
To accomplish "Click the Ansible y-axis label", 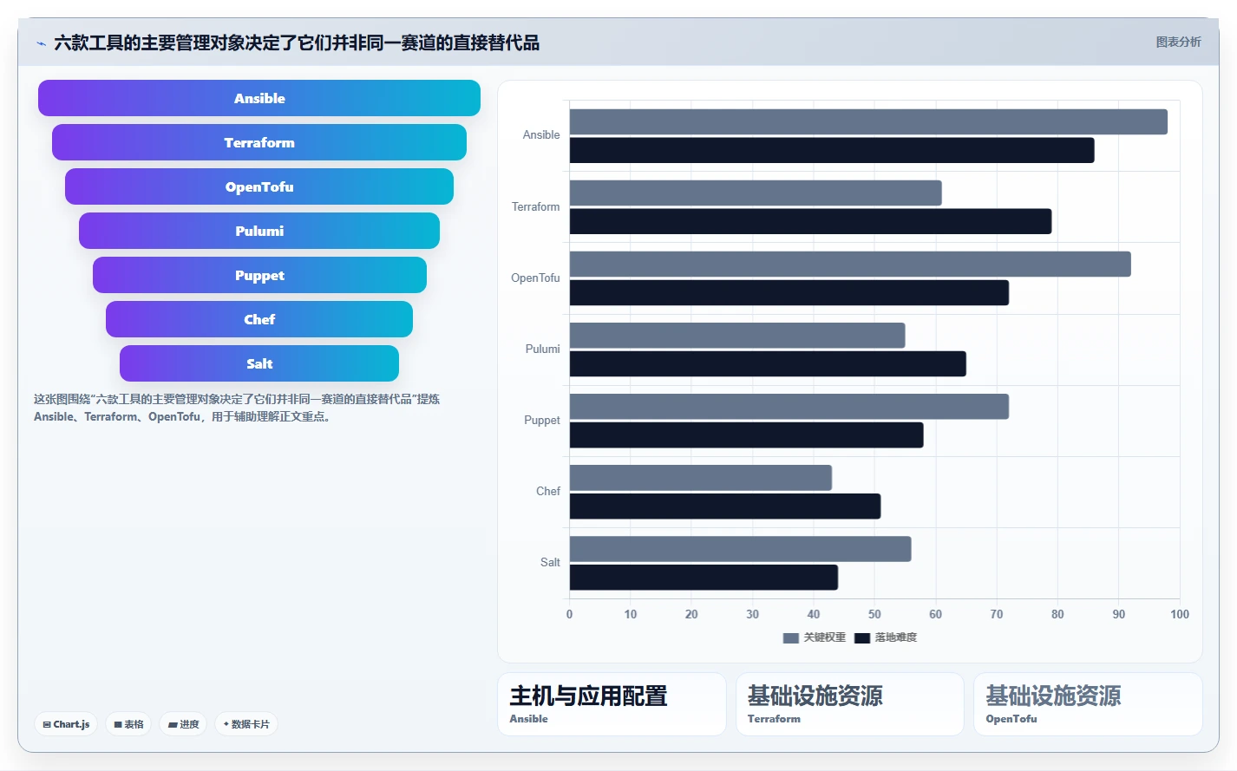I will tap(541, 135).
